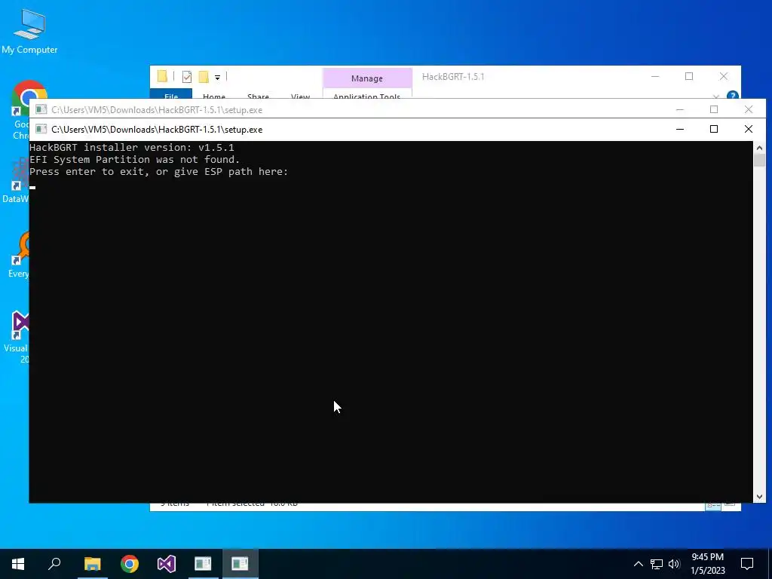The height and width of the screenshot is (579, 772).
Task: Click the Properties checkmark icon in Explorer toolbar
Action: (187, 77)
